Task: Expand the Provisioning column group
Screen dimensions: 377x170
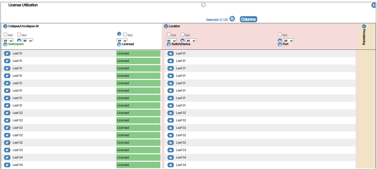Action: (x=364, y=26)
